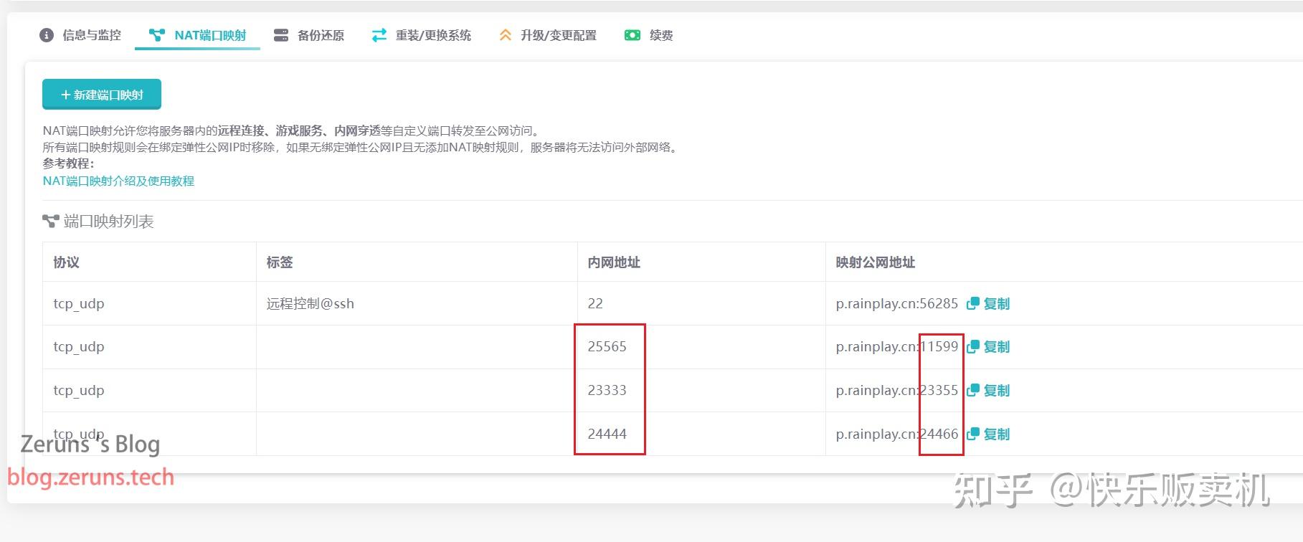Click the 参考教程: label
Screen dimensions: 1303x542
point(68,163)
